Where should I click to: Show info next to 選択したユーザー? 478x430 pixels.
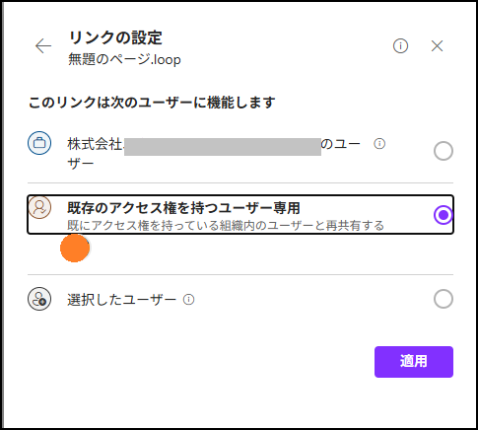[188, 300]
